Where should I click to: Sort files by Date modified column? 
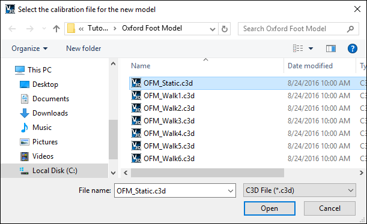tap(310, 66)
